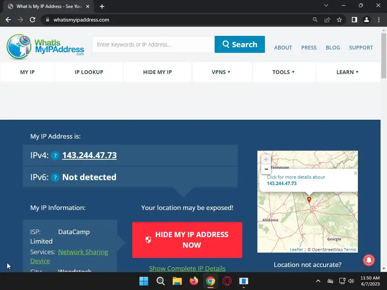Launch Opera from the taskbar
Image resolution: width=387 pixels, height=290 pixels.
(x=227, y=281)
